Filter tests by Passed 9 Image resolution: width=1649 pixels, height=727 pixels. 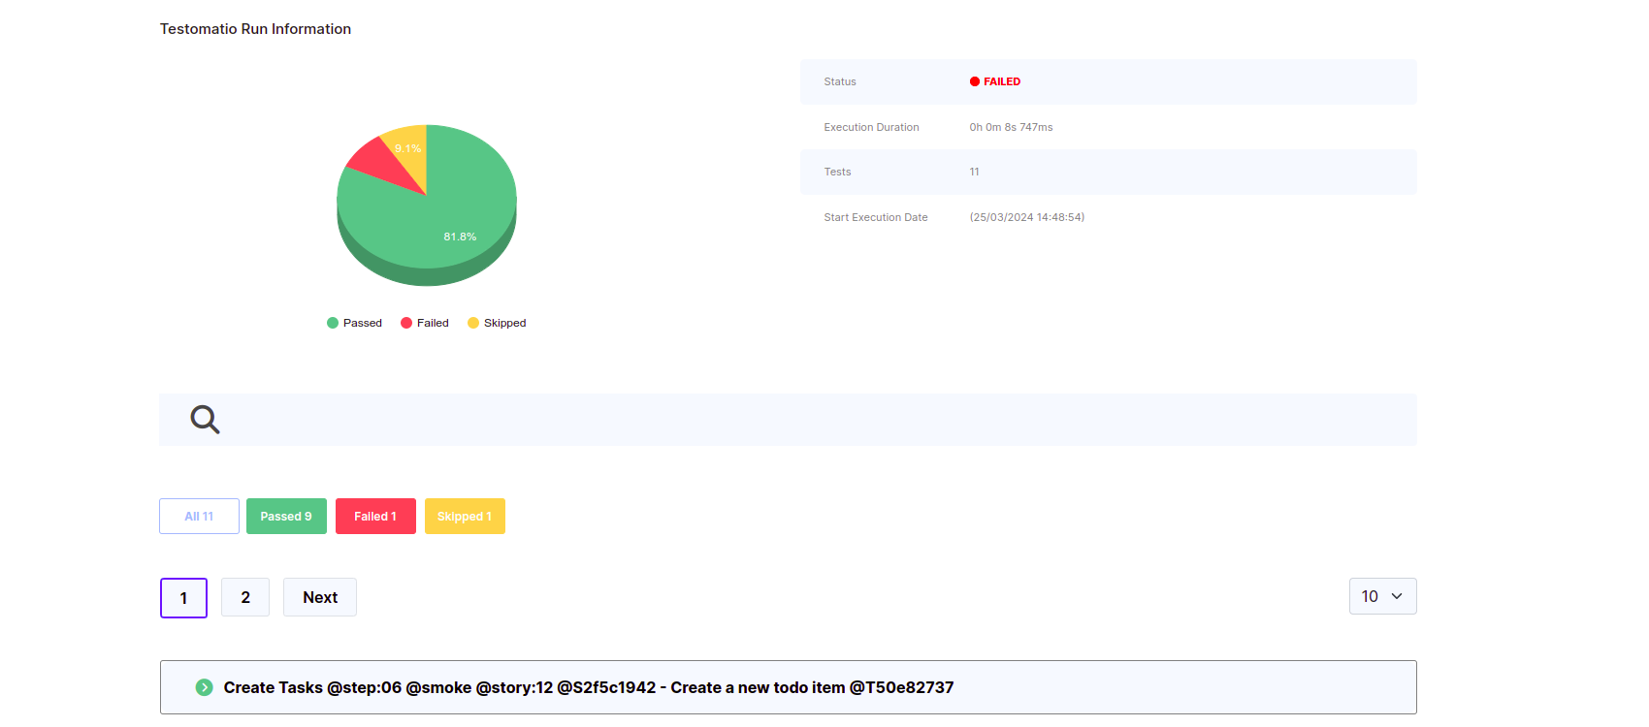click(x=286, y=516)
